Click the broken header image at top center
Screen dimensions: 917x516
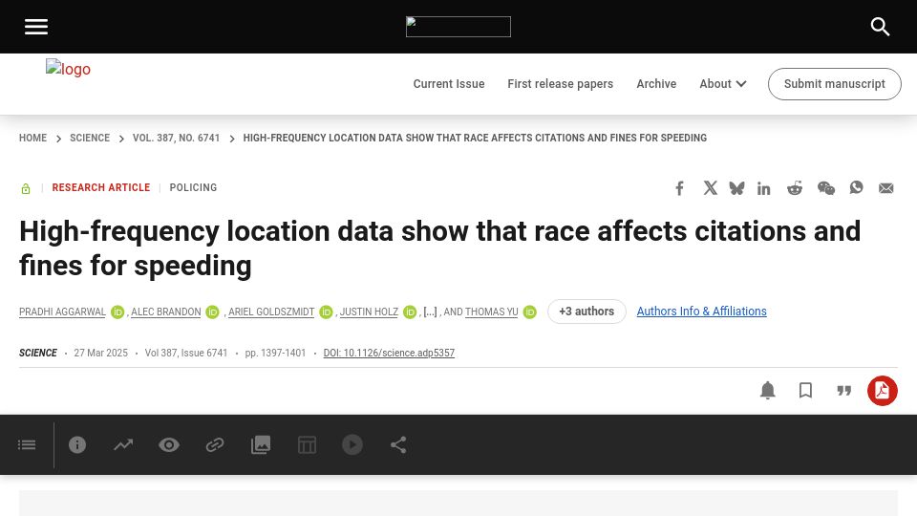pos(458,27)
